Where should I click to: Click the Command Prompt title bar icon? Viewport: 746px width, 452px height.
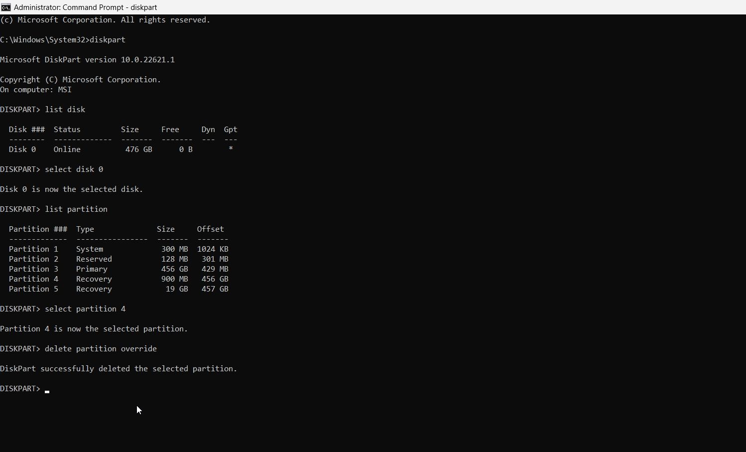(5, 7)
